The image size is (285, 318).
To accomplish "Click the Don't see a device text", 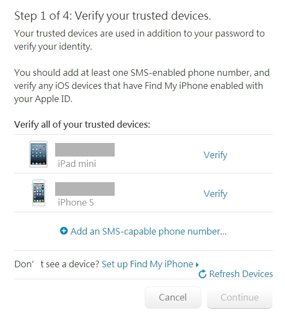I will tap(57, 264).
